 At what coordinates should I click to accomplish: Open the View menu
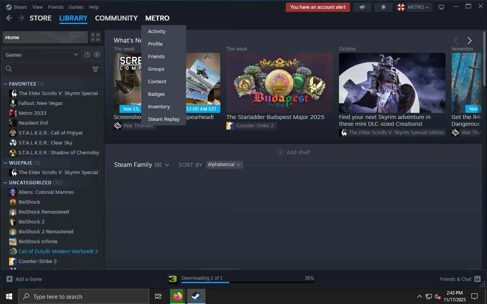38,7
